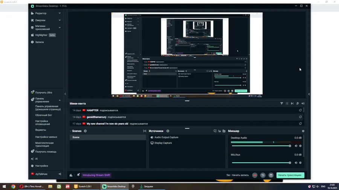This screenshot has width=339, height=190.
Task: Expand the Редактор chevron
Action: (x=60, y=13)
